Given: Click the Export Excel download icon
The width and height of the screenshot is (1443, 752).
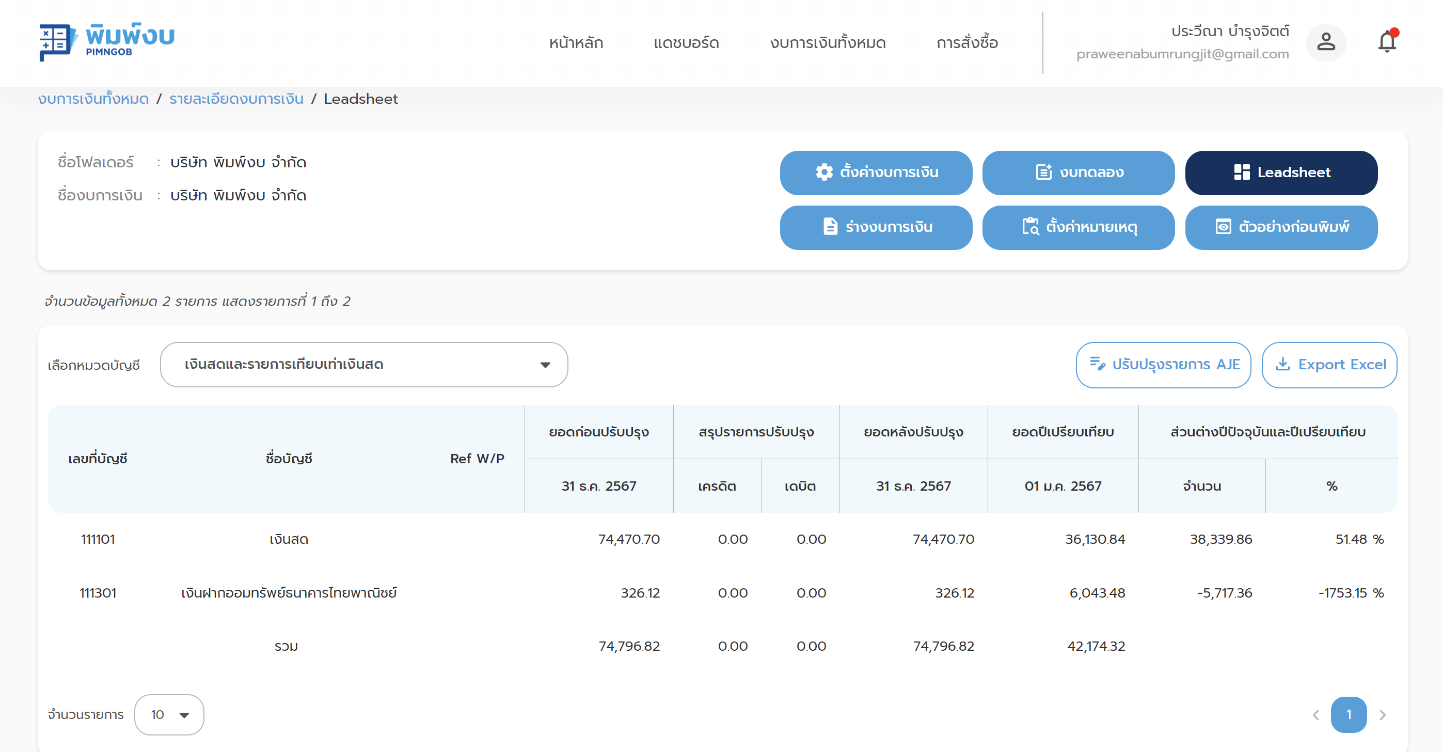Looking at the screenshot, I should [x=1282, y=364].
